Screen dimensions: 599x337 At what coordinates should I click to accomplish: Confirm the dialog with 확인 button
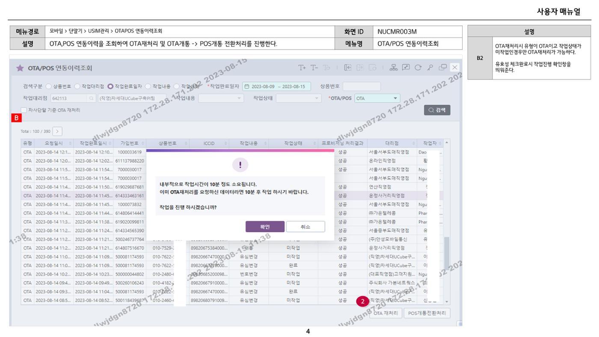pos(265,227)
